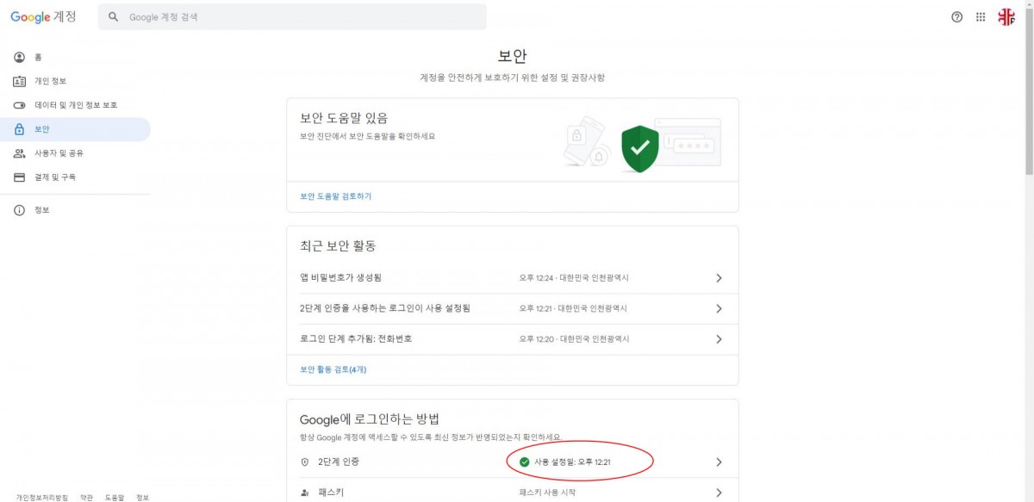Screen dimensions: 1034x502
Task: Open 데이터 및 개인 정보 보호 toggle icon
Action: 19,105
